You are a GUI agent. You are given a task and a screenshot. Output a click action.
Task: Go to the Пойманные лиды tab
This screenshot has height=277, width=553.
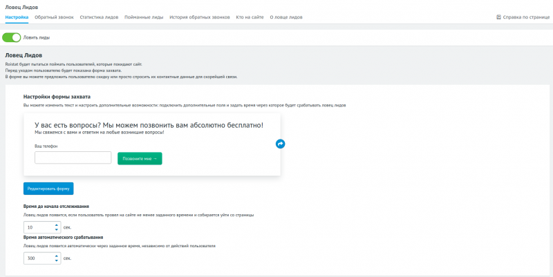pos(144,17)
